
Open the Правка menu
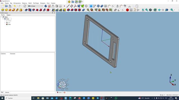(x=7, y=3)
